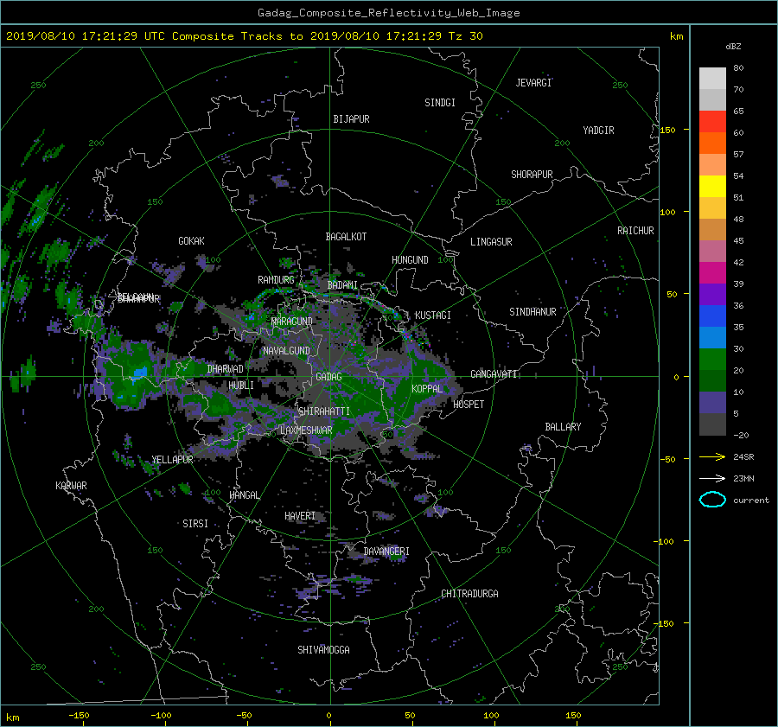
Task: Click the 100 km tick on right axis
Action: tap(667, 213)
